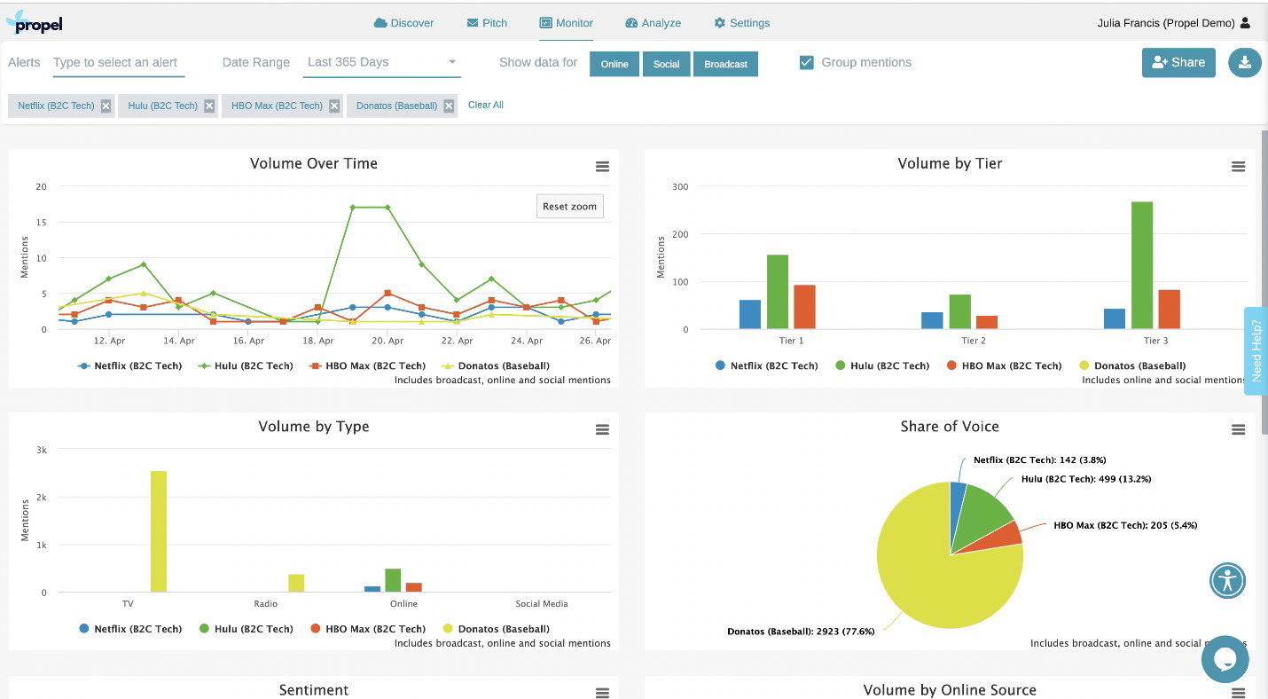This screenshot has width=1268, height=699.
Task: Toggle the Social data filter
Action: [x=667, y=64]
